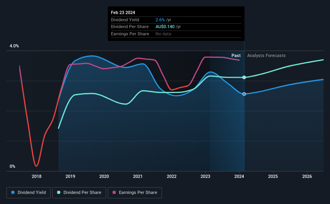330x204 pixels.
Task: Click the pink Earnings Per Share legend dot
Action: coord(114,192)
